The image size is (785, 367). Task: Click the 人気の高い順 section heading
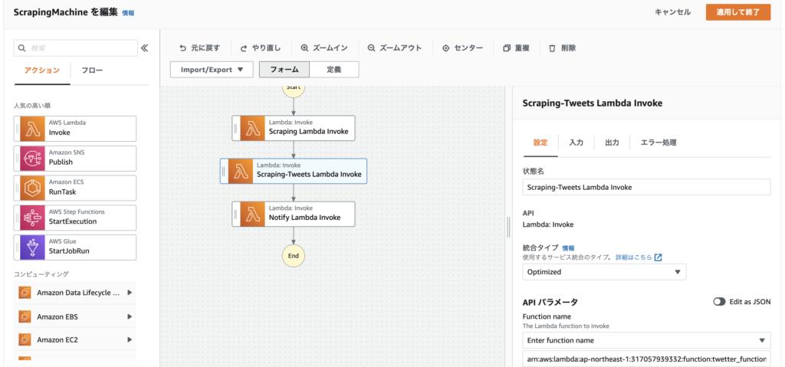click(x=32, y=106)
